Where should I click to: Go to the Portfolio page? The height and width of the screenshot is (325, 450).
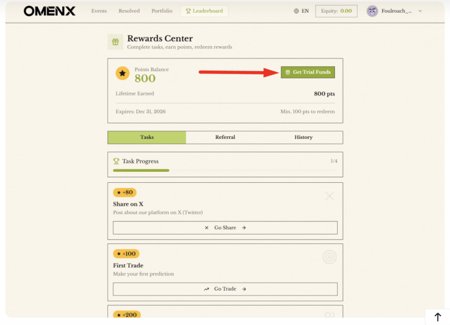tap(162, 11)
